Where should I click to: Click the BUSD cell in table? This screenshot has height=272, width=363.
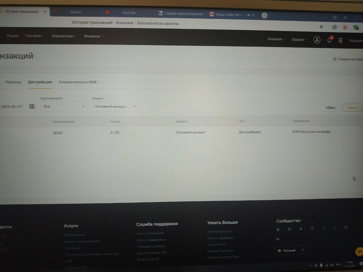point(58,133)
